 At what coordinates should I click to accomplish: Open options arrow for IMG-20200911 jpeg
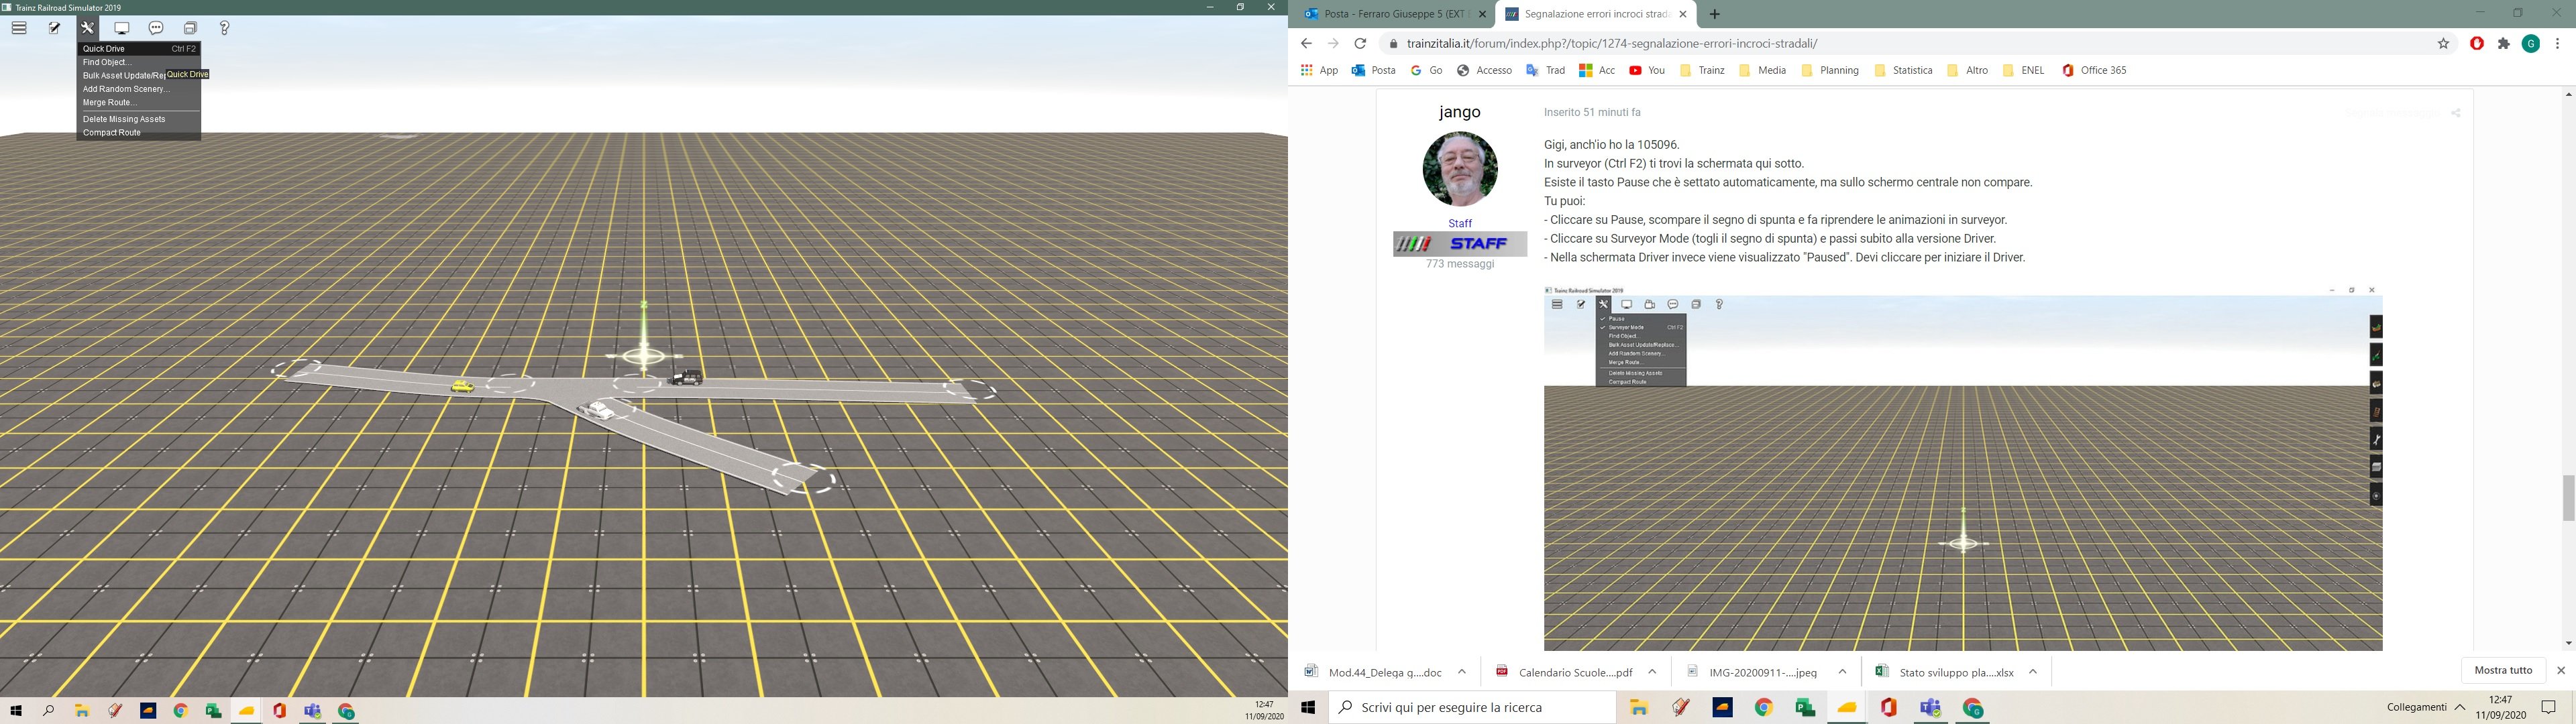coord(1843,672)
